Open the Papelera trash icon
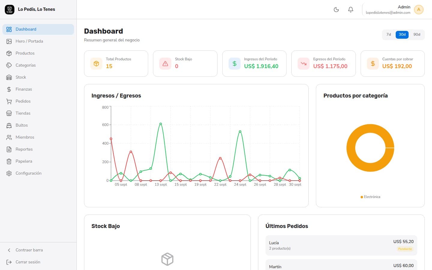 9,161
